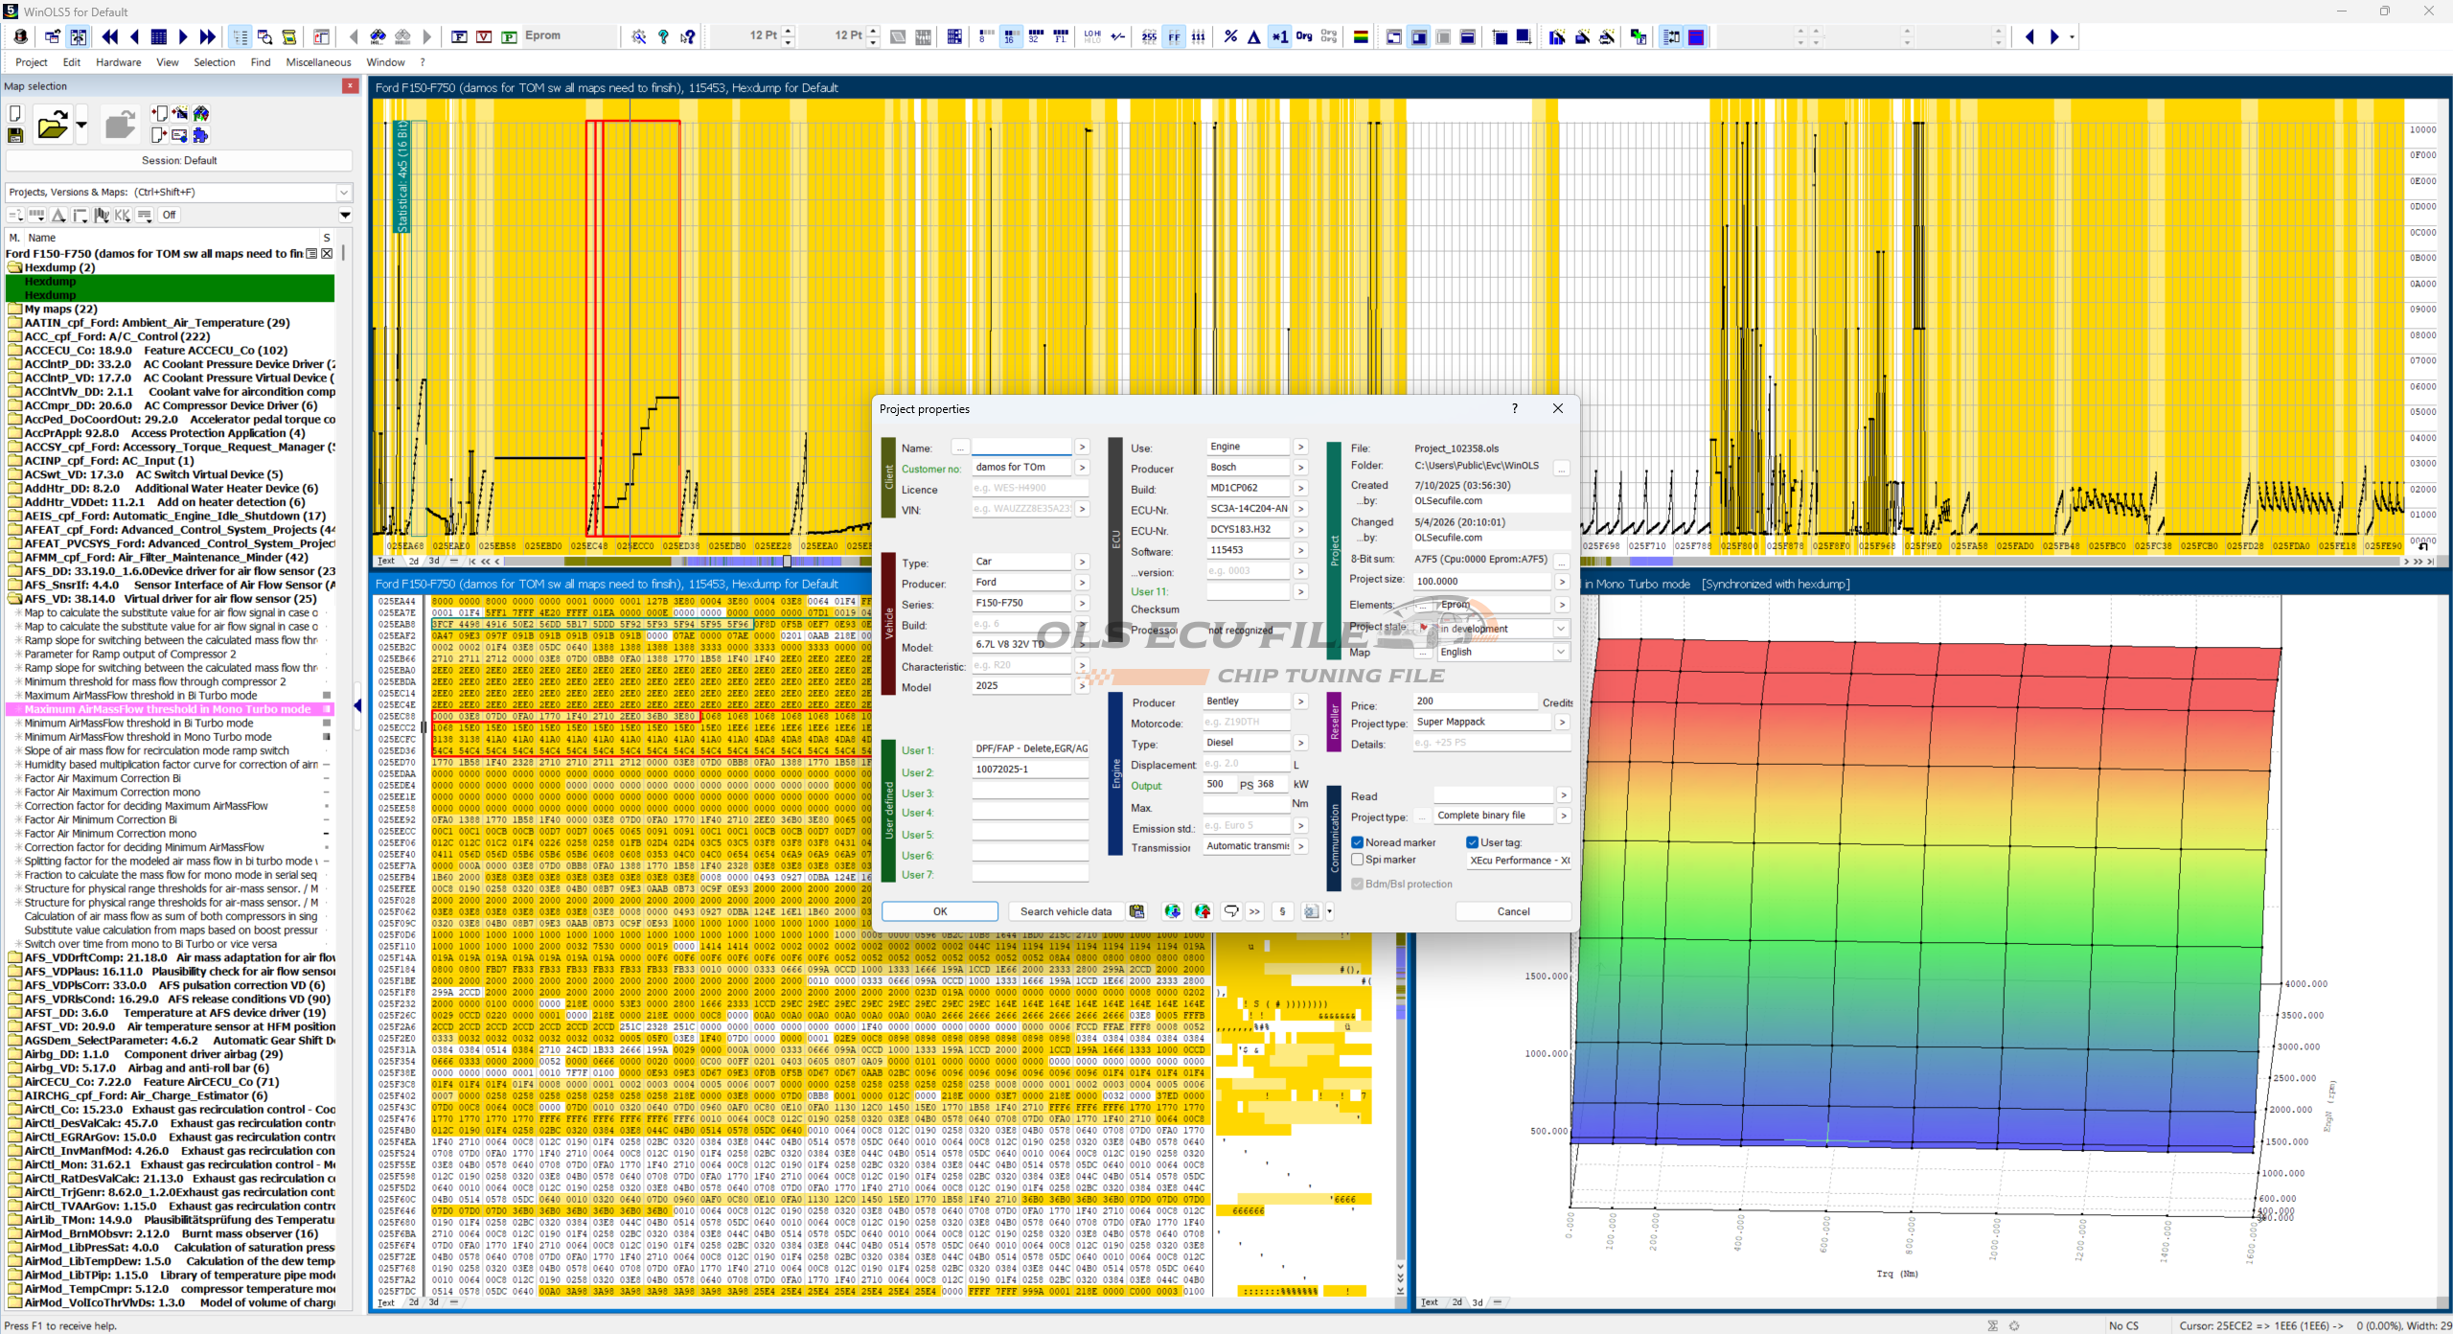Image resolution: width=2453 pixels, height=1334 pixels.
Task: Click the floppy disk save icon in Map selection
Action: [x=15, y=135]
